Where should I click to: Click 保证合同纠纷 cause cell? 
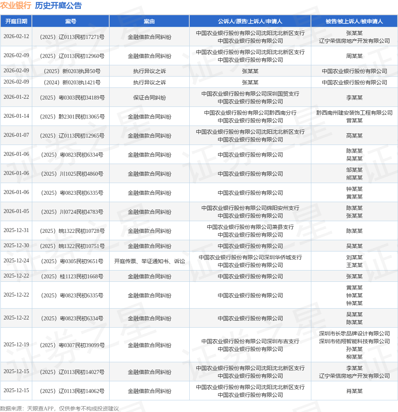pos(150,98)
